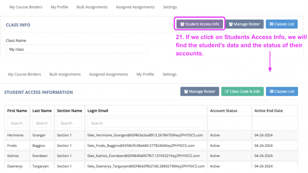Screen dimensions: 308x173
Task: Click the Login Email search filter
Action: tap(146, 123)
